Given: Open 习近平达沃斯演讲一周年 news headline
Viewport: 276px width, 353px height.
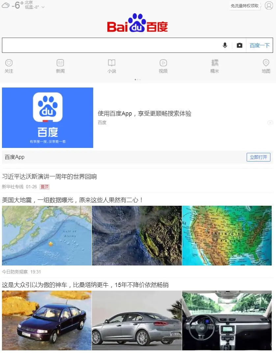Looking at the screenshot, I should tap(49, 177).
